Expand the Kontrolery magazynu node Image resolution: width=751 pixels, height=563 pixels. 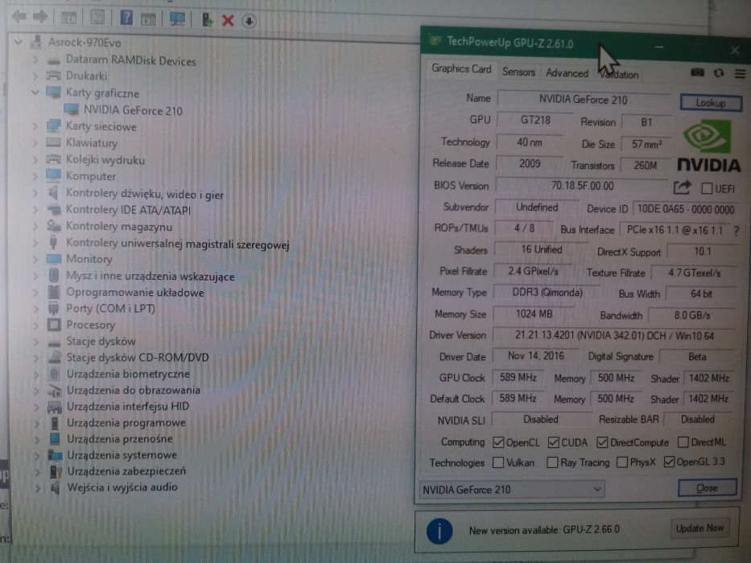tap(35, 225)
